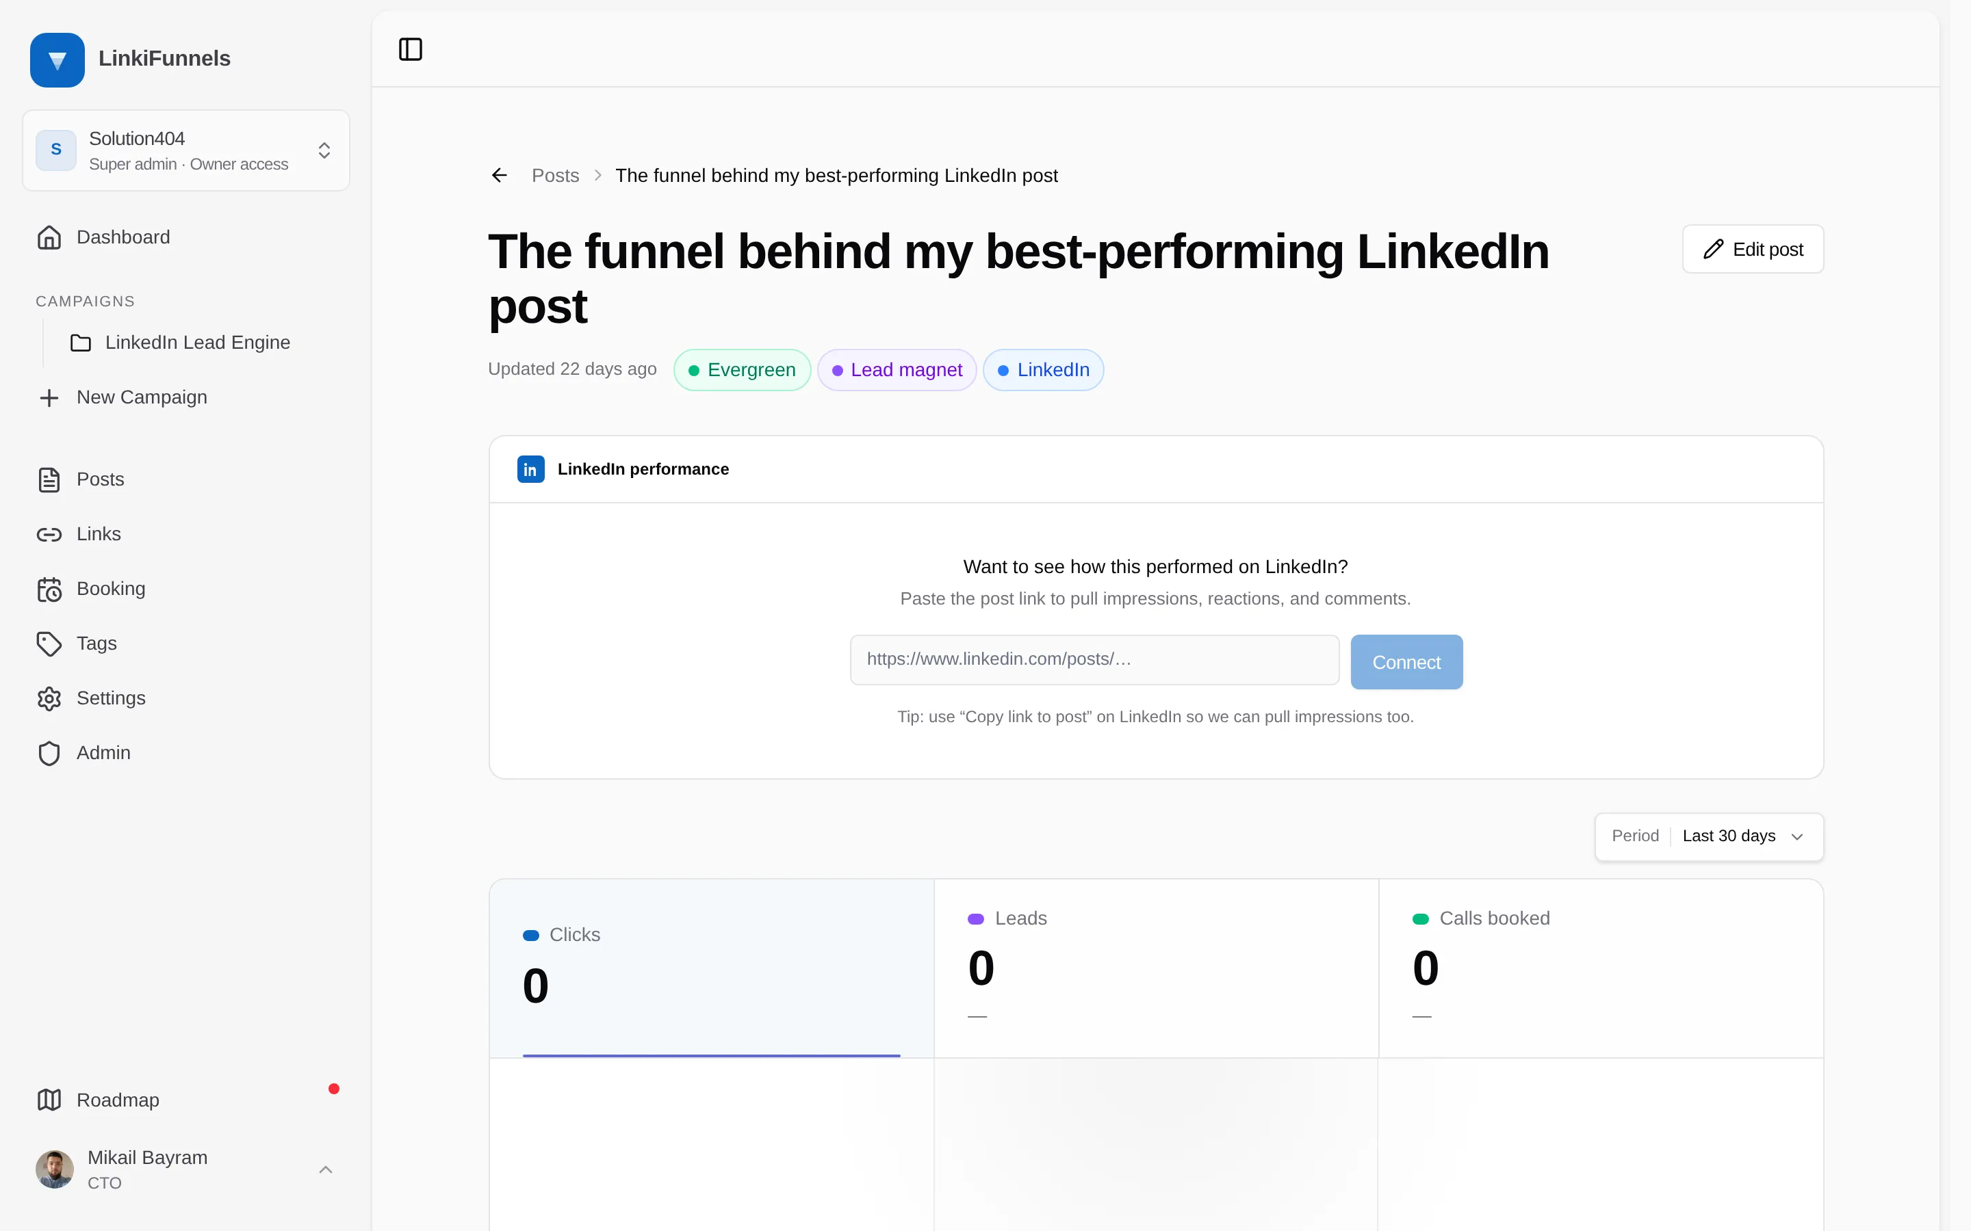Click the plus icon for New Campaign

(49, 397)
